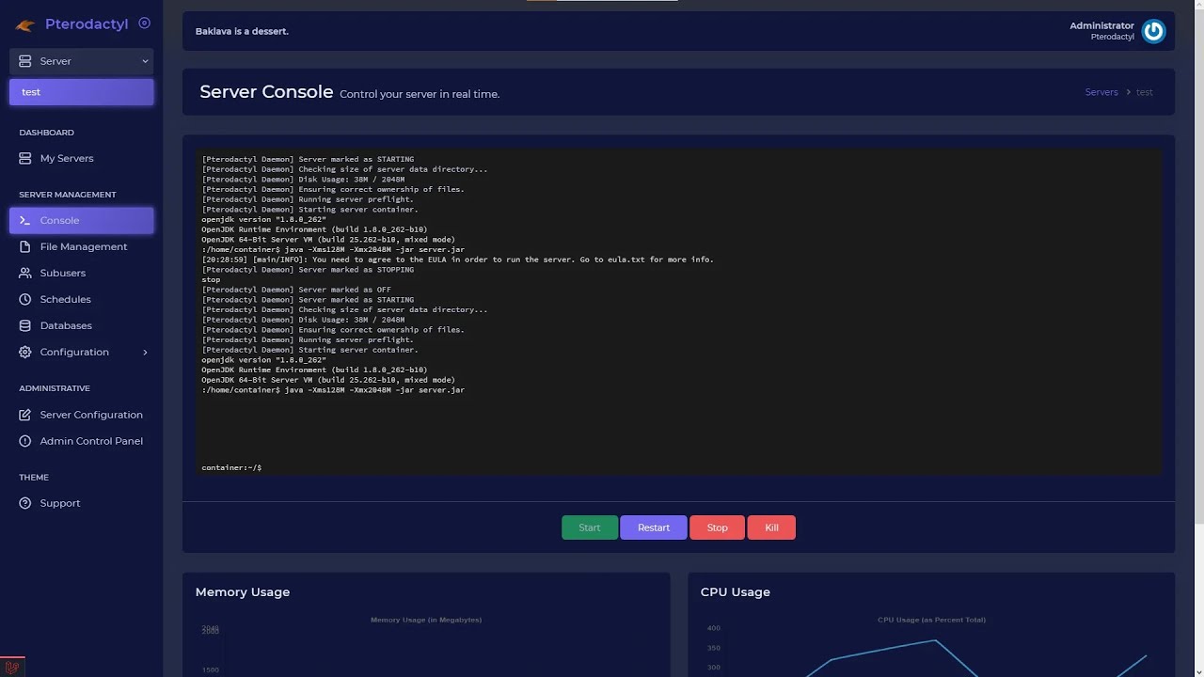This screenshot has height=677, width=1204.
Task: Click the Admin Control Panel info icon
Action: [x=25, y=441]
